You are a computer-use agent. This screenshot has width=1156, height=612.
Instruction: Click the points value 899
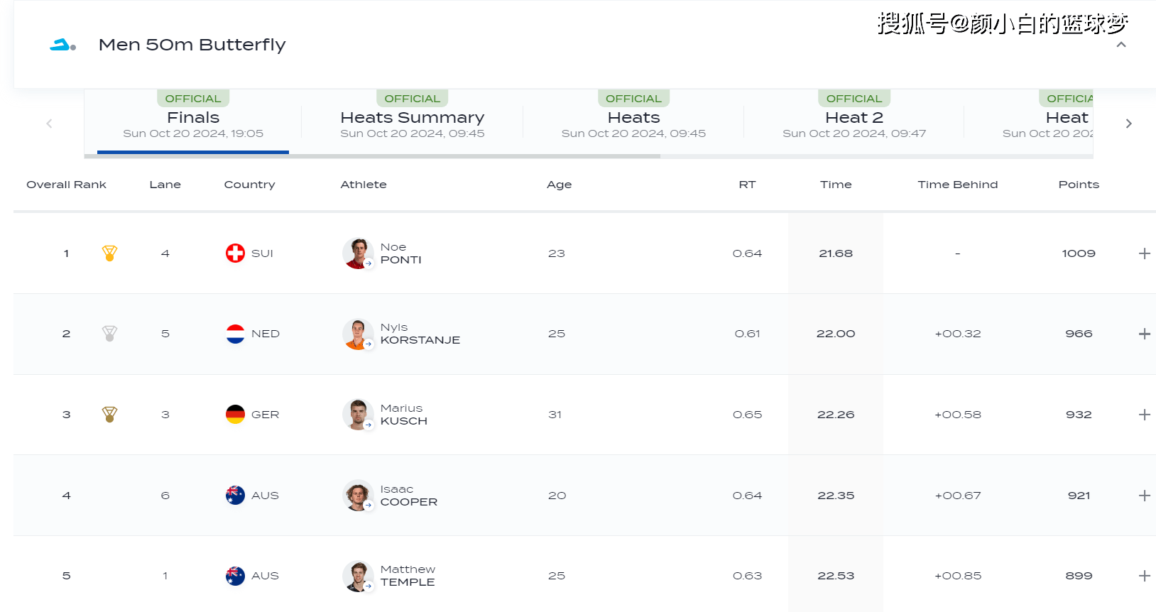coord(1079,576)
